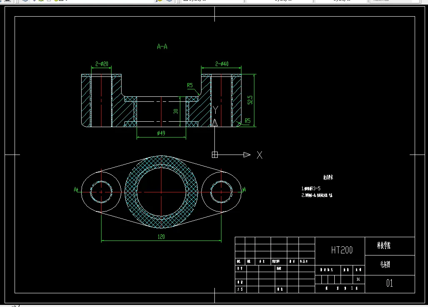428x307 pixels.
Task: Pick the 2-ø40 dimension text
Action: coord(222,64)
